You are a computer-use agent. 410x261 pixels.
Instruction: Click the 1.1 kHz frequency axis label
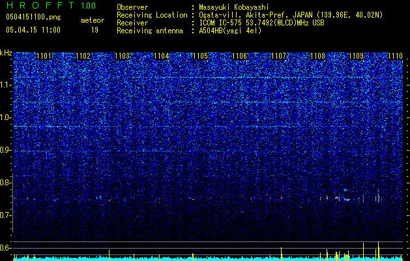[x=6, y=85]
